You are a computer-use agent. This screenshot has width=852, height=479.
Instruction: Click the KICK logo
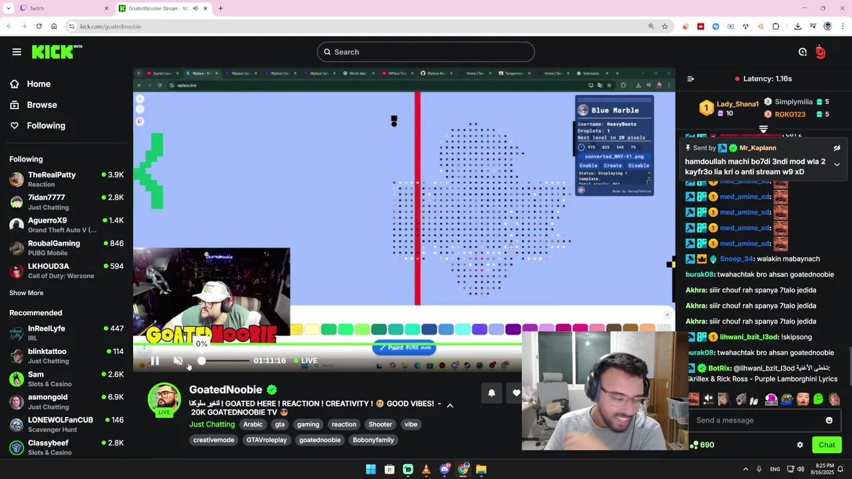point(57,52)
